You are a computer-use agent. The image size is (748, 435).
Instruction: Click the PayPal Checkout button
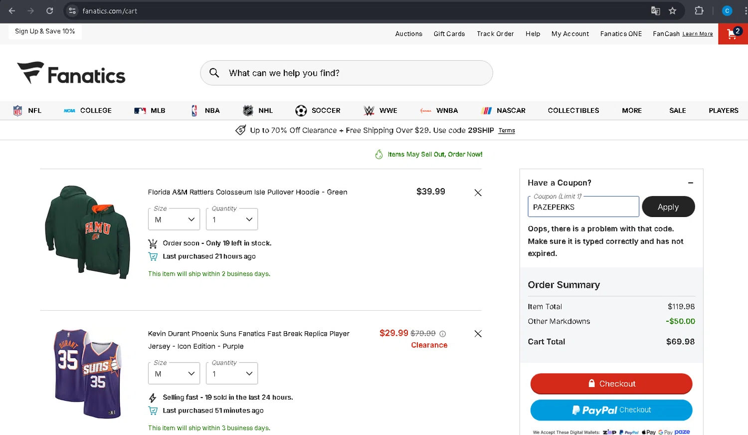[x=611, y=410]
